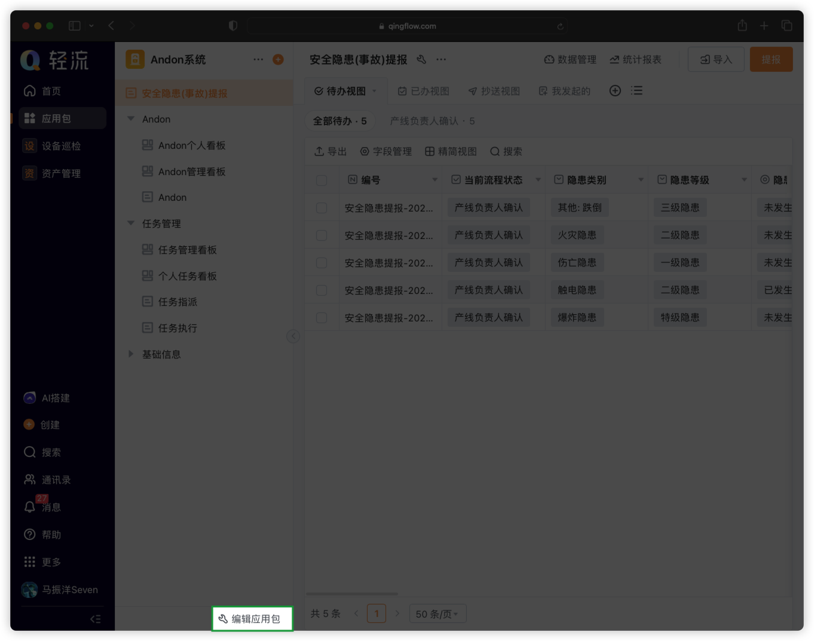The width and height of the screenshot is (814, 641).
Task: Open the 隐患等级 column dropdown
Action: pyautogui.click(x=744, y=180)
